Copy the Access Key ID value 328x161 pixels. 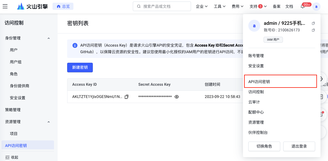coord(127,97)
